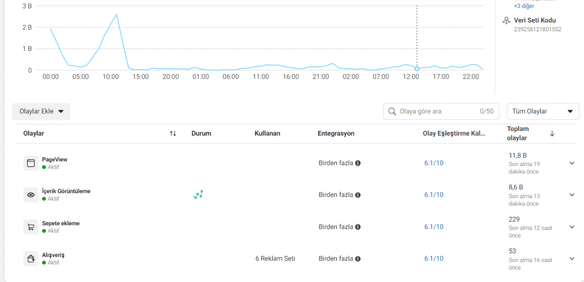Expand the İçerik Görüntüleme row chevron
The width and height of the screenshot is (584, 282).
572,195
